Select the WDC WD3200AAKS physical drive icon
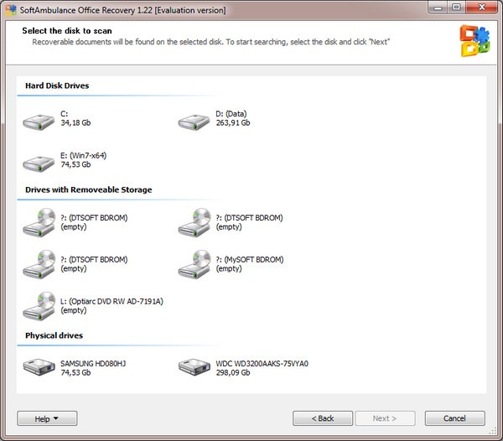The height and width of the screenshot is (441, 503). (194, 367)
